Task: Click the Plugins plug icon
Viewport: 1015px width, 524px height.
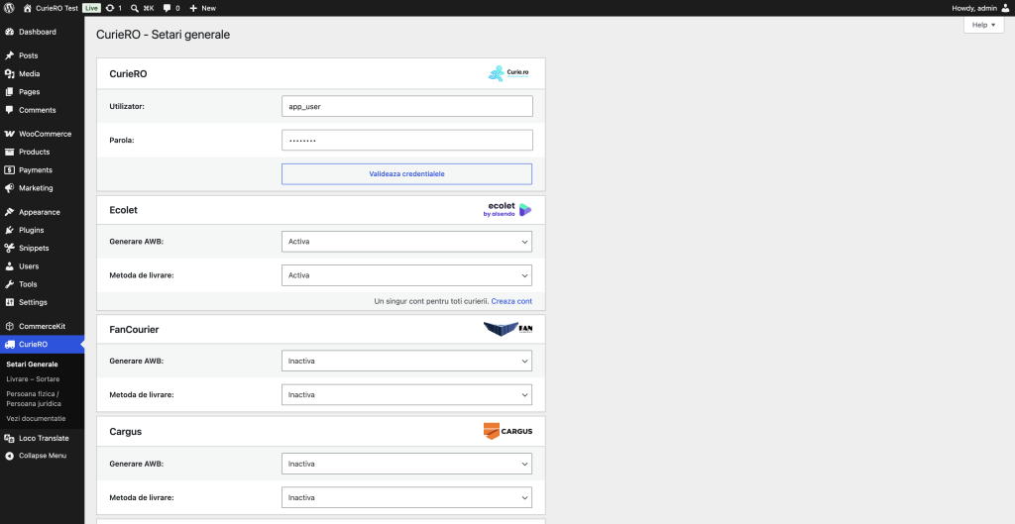Action: [x=9, y=230]
